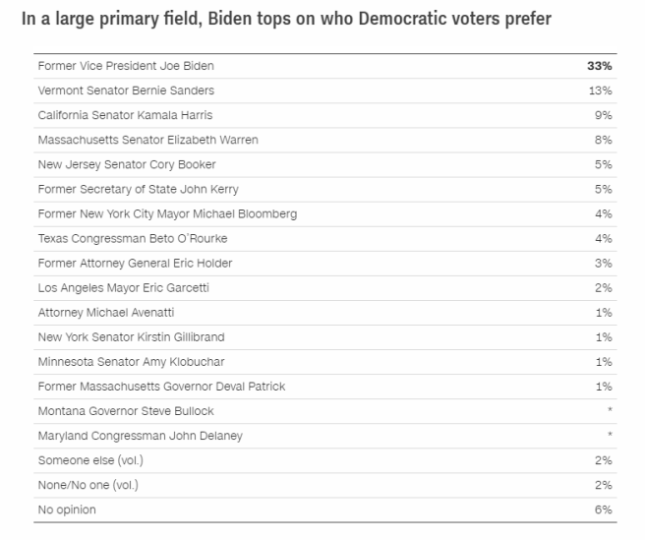Select the Deval Patrick row

(x=161, y=386)
